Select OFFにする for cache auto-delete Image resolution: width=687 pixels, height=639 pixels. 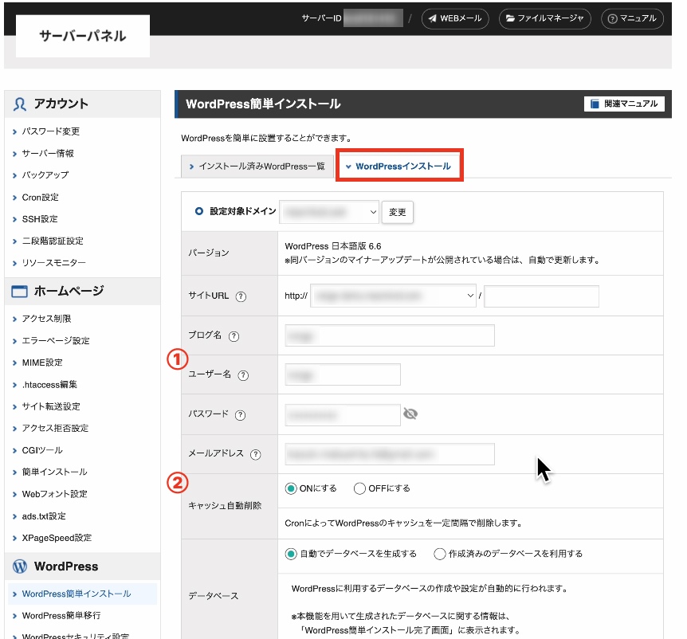(x=359, y=488)
